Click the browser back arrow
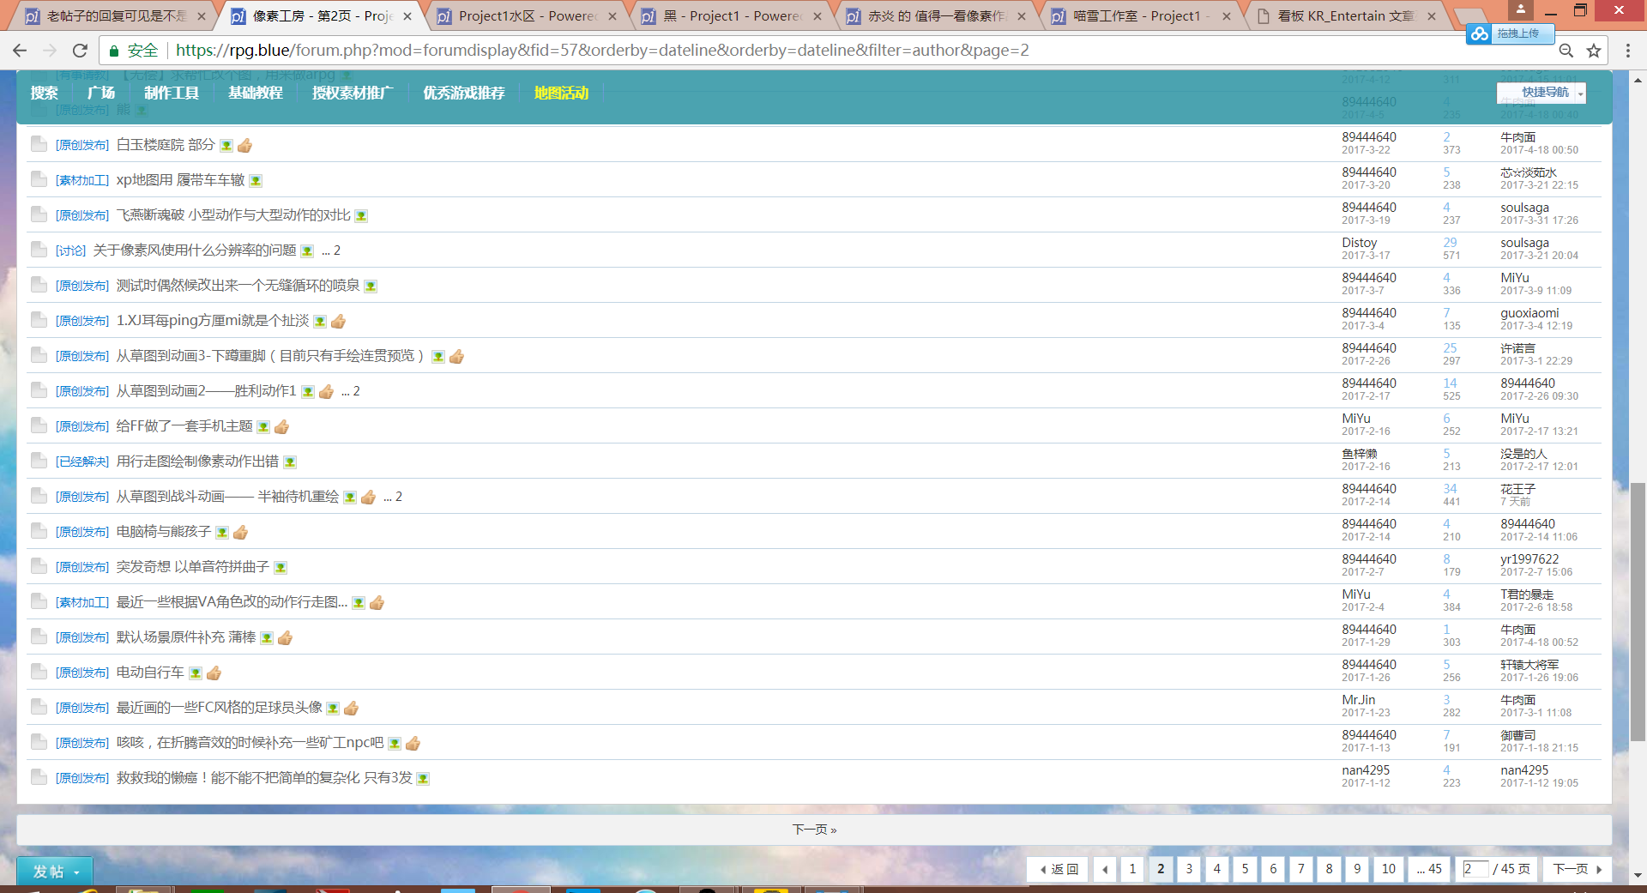This screenshot has width=1647, height=893. tap(20, 51)
